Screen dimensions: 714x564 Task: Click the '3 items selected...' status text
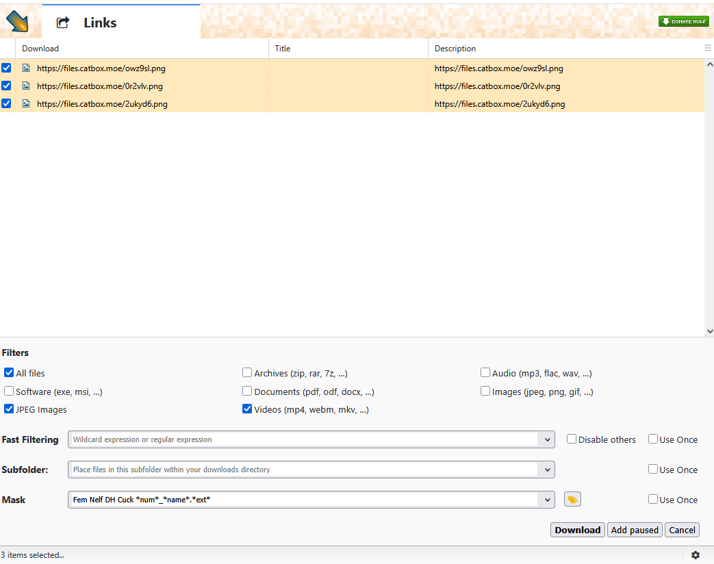33,555
